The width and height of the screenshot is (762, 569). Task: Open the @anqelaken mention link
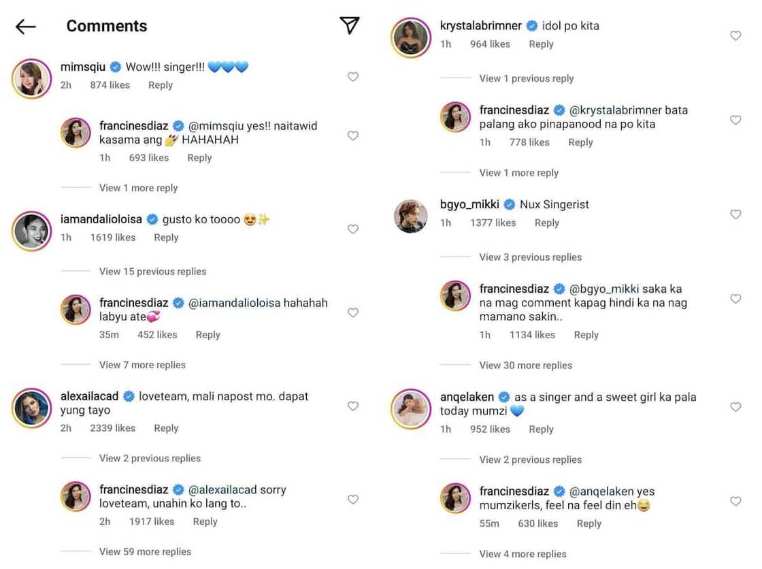coord(602,491)
